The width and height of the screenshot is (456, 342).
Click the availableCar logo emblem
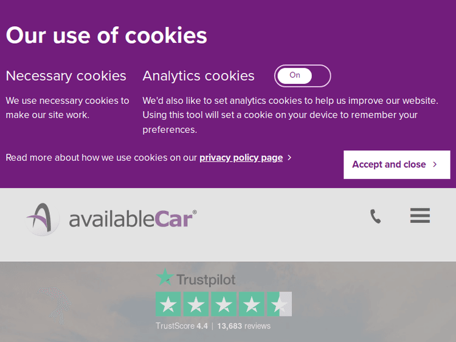43,218
